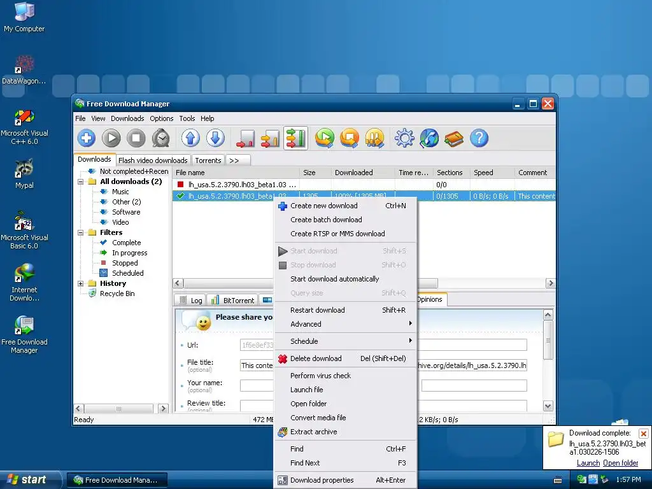Select the heavy traffic mode icon
The image size is (652, 489).
coord(295,138)
